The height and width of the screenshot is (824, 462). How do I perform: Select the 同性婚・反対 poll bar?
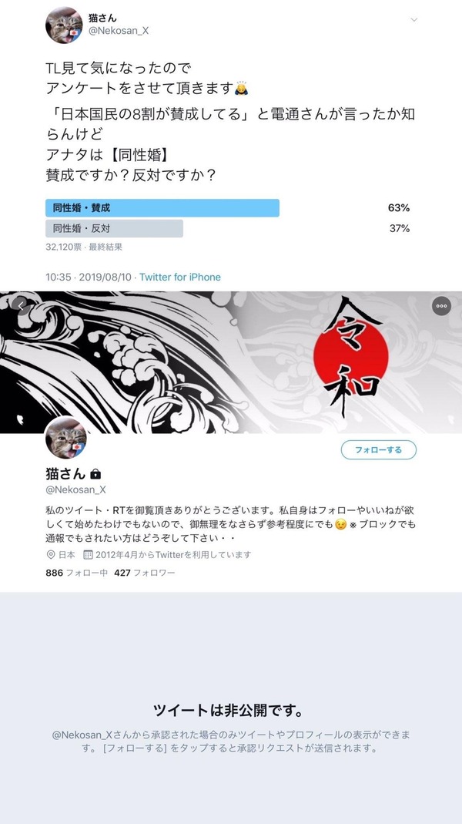click(115, 229)
